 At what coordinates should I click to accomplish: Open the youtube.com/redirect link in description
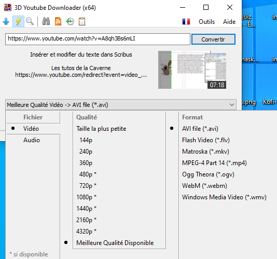[81, 75]
